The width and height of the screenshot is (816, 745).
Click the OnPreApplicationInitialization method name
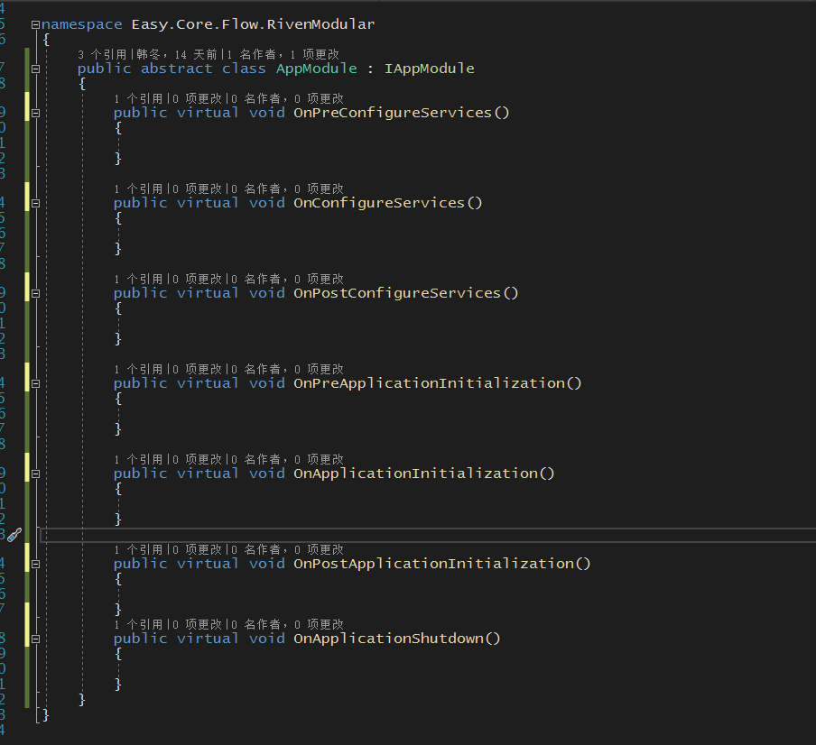point(429,383)
